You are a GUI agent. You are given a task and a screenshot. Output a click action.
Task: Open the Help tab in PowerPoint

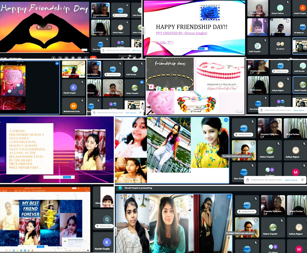point(29,191)
